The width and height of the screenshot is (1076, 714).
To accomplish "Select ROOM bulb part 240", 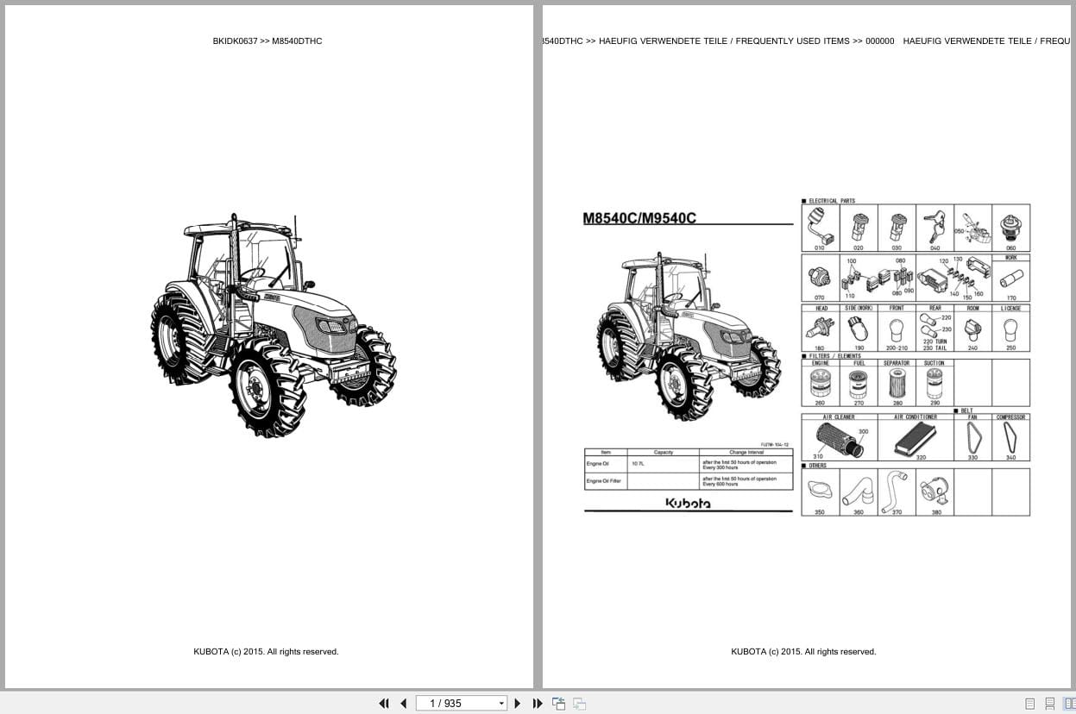I will coord(973,329).
